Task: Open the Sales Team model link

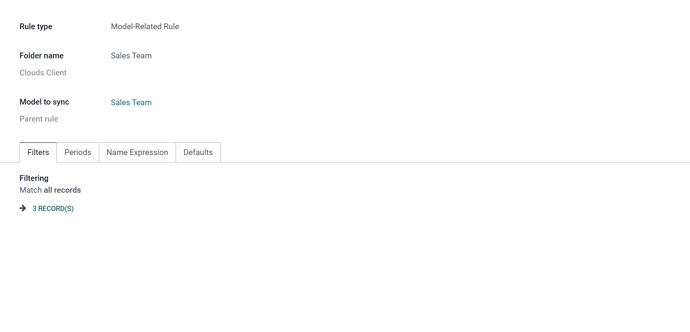Action: click(131, 102)
